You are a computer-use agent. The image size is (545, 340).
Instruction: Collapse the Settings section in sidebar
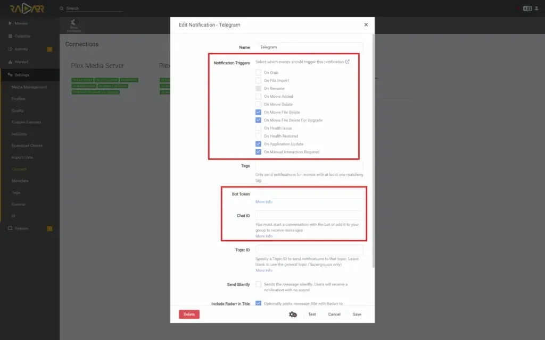pos(21,74)
